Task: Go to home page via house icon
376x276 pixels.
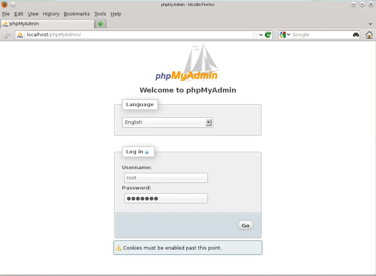Action: pyautogui.click(x=369, y=35)
